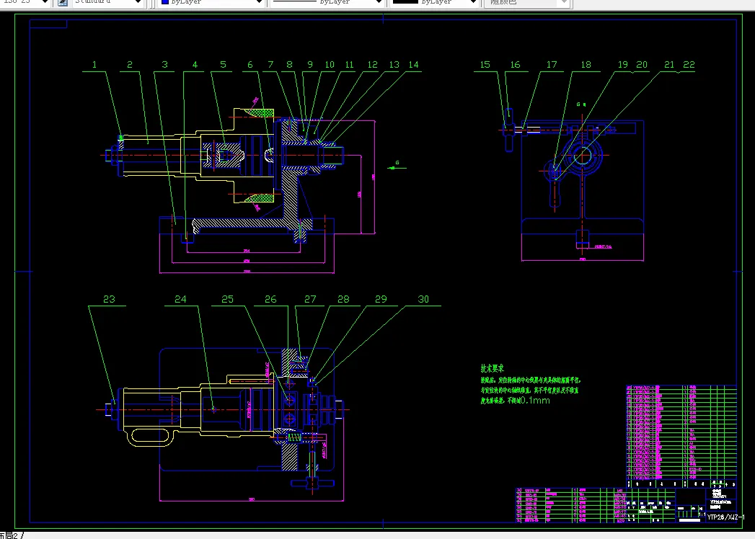This screenshot has width=755, height=539.
Task: Click part balloon number 13
Action: coord(394,64)
